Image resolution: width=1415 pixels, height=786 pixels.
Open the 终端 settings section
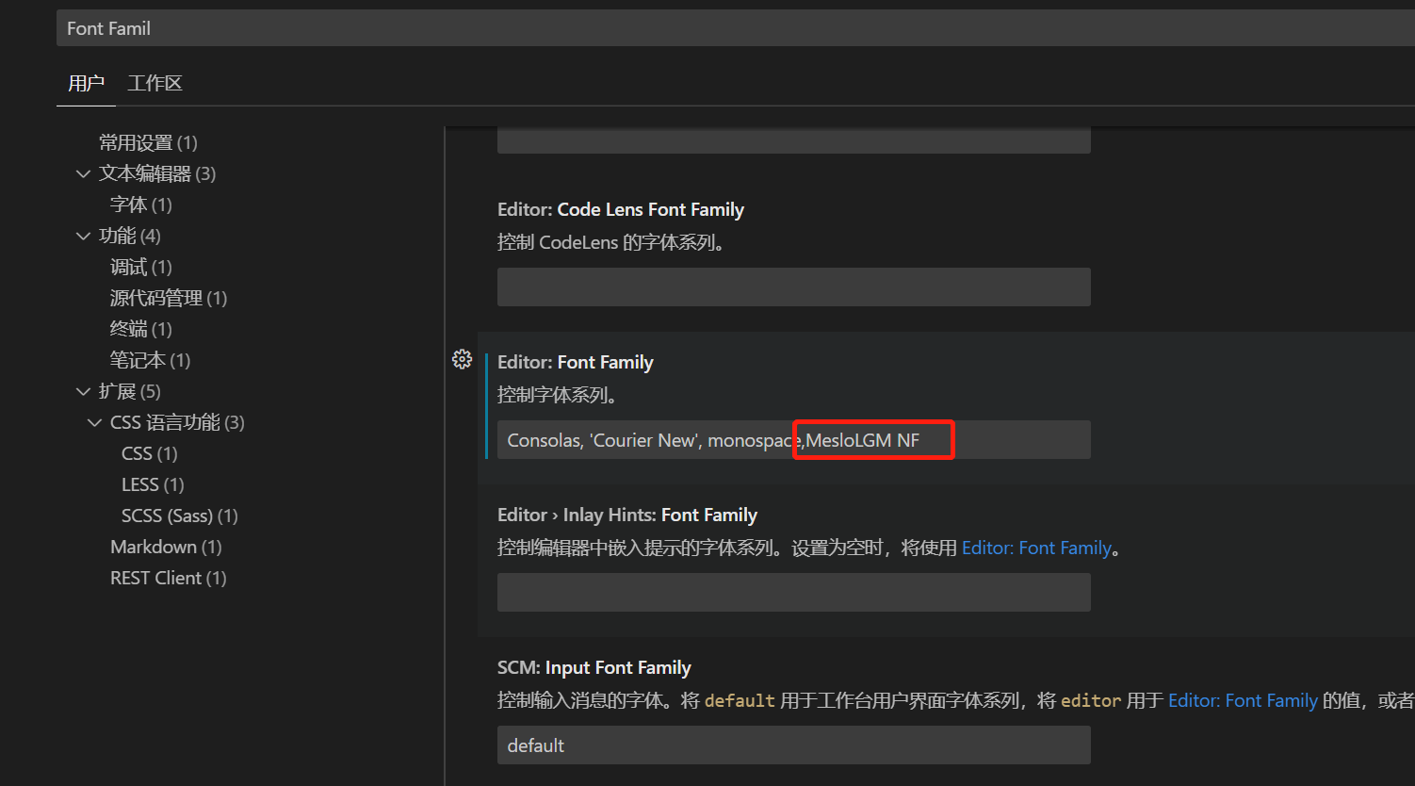click(x=140, y=328)
